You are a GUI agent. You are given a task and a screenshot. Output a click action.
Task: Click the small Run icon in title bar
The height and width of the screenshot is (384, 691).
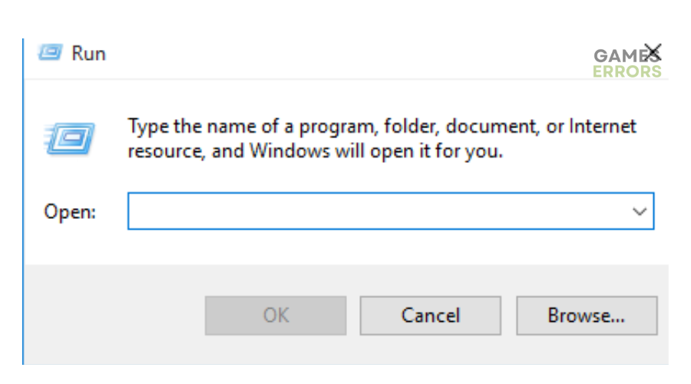tap(50, 52)
